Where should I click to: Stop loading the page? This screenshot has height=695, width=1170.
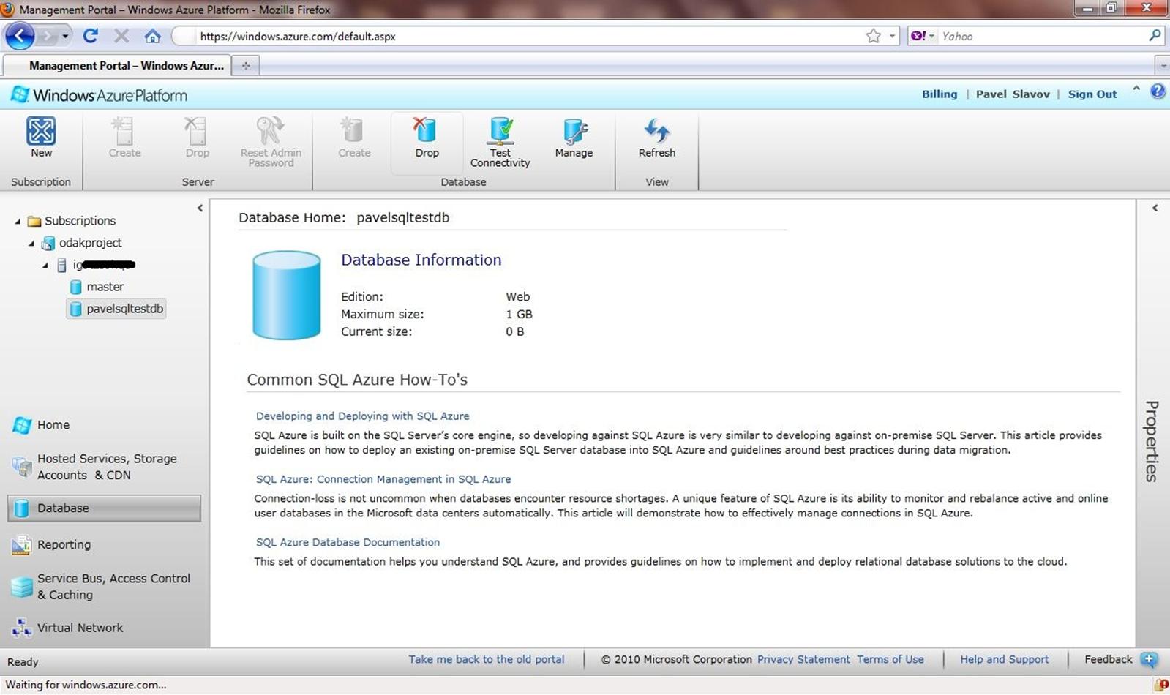click(x=121, y=36)
